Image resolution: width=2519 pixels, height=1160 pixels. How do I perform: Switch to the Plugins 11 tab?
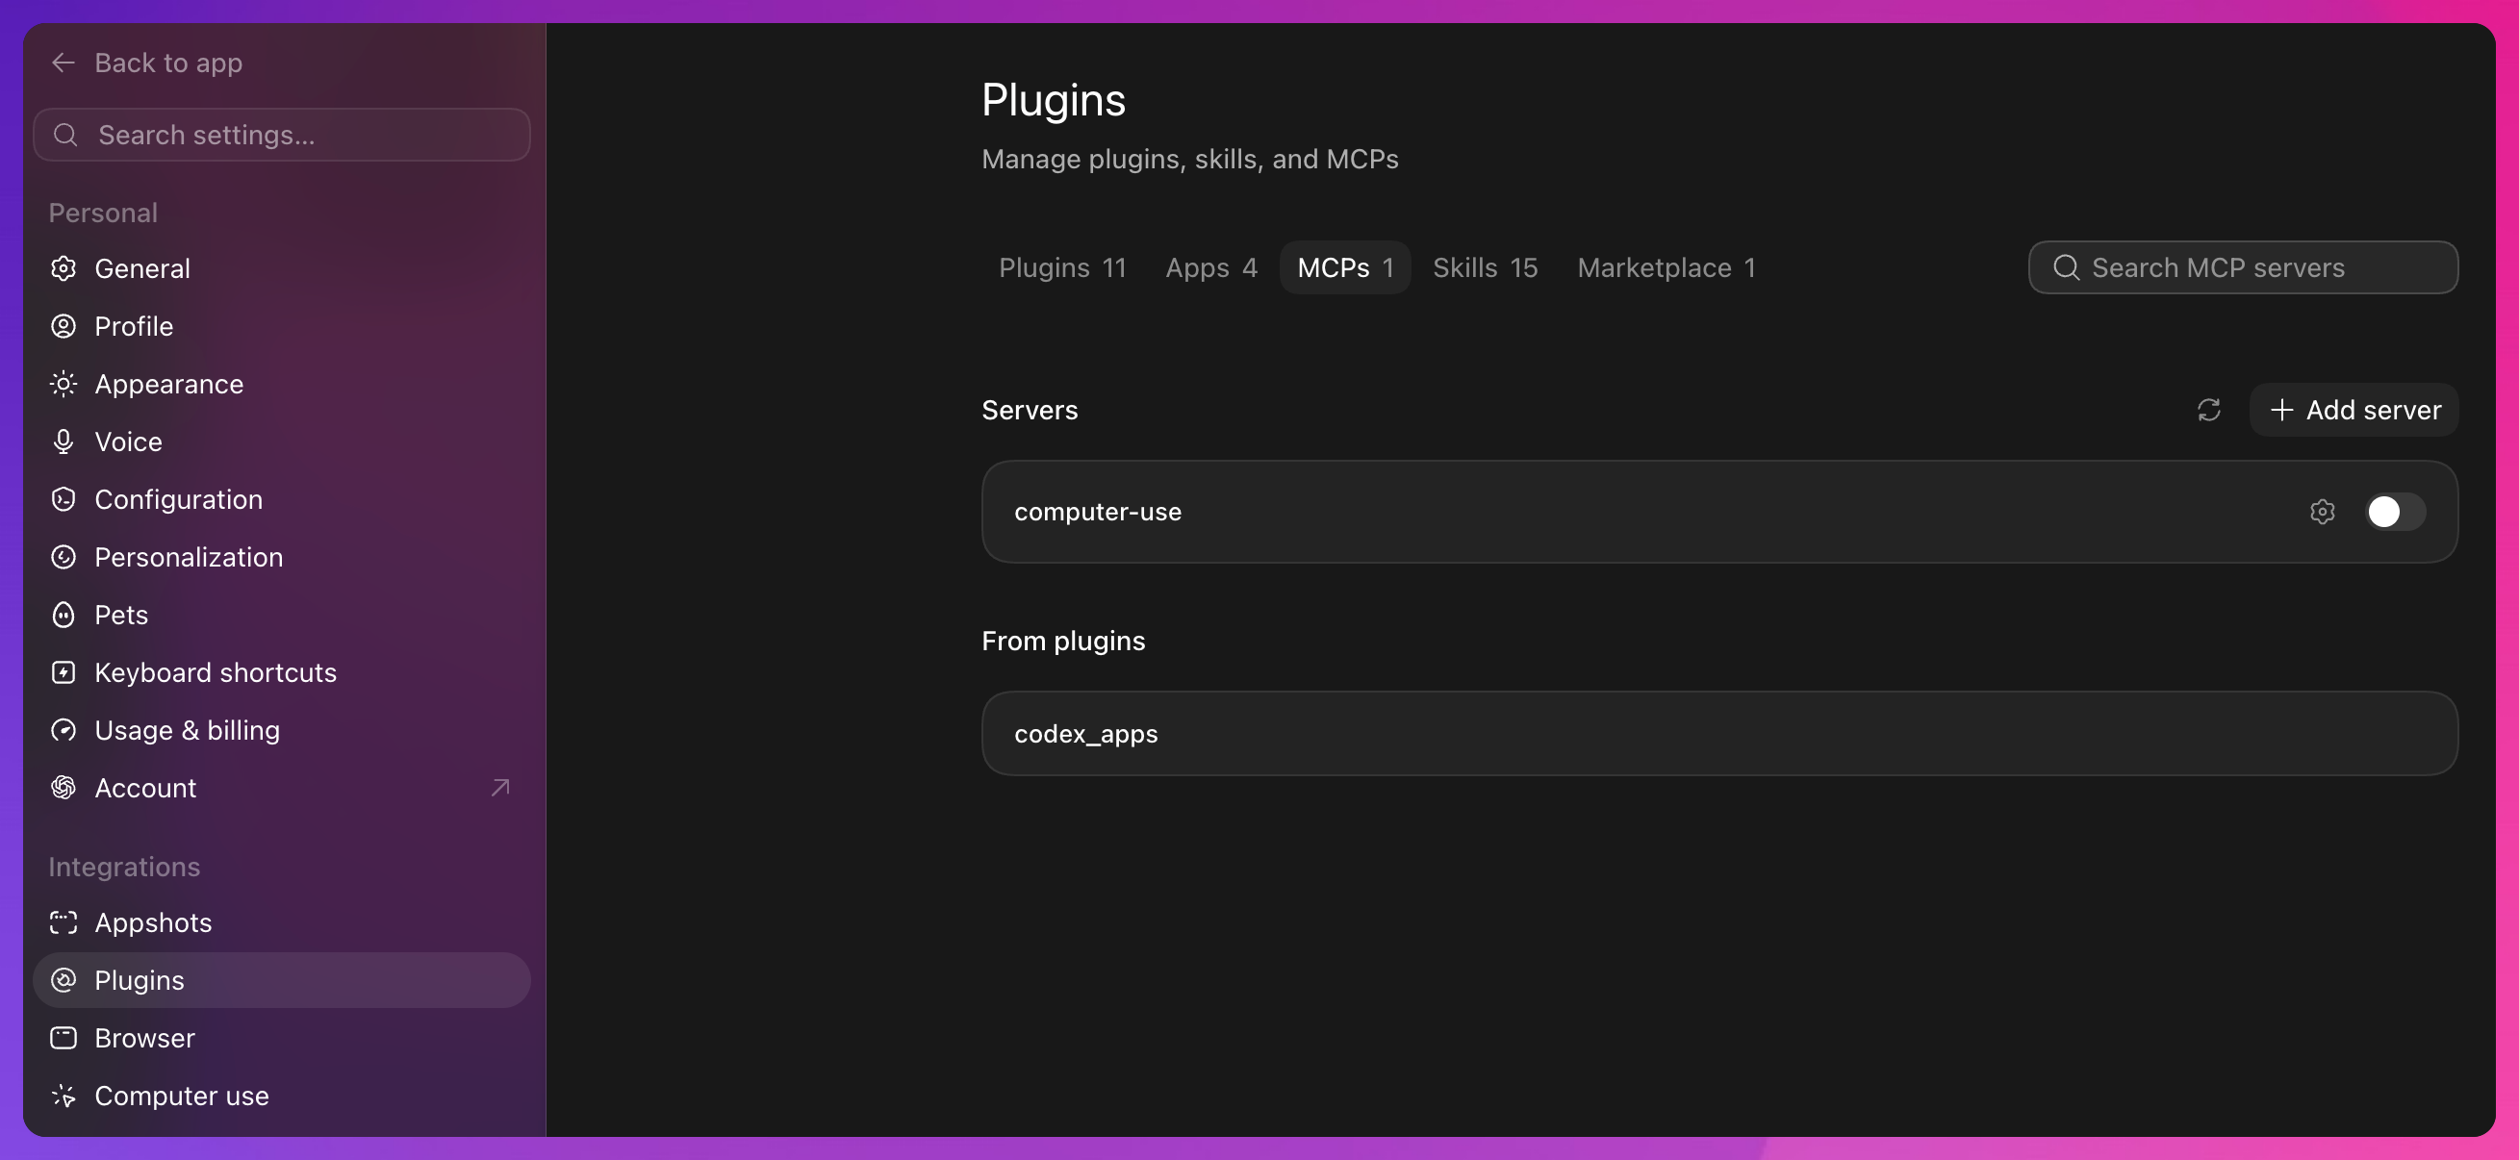(1062, 267)
